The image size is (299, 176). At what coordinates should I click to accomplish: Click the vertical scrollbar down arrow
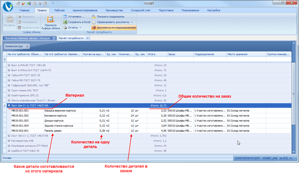(294, 152)
